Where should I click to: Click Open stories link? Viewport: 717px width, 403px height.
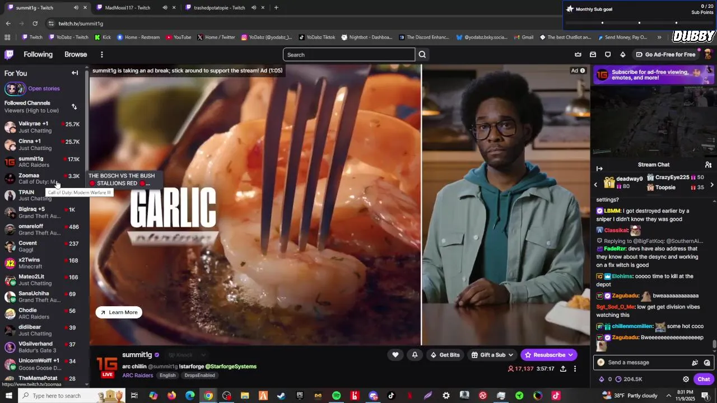pyautogui.click(x=44, y=88)
